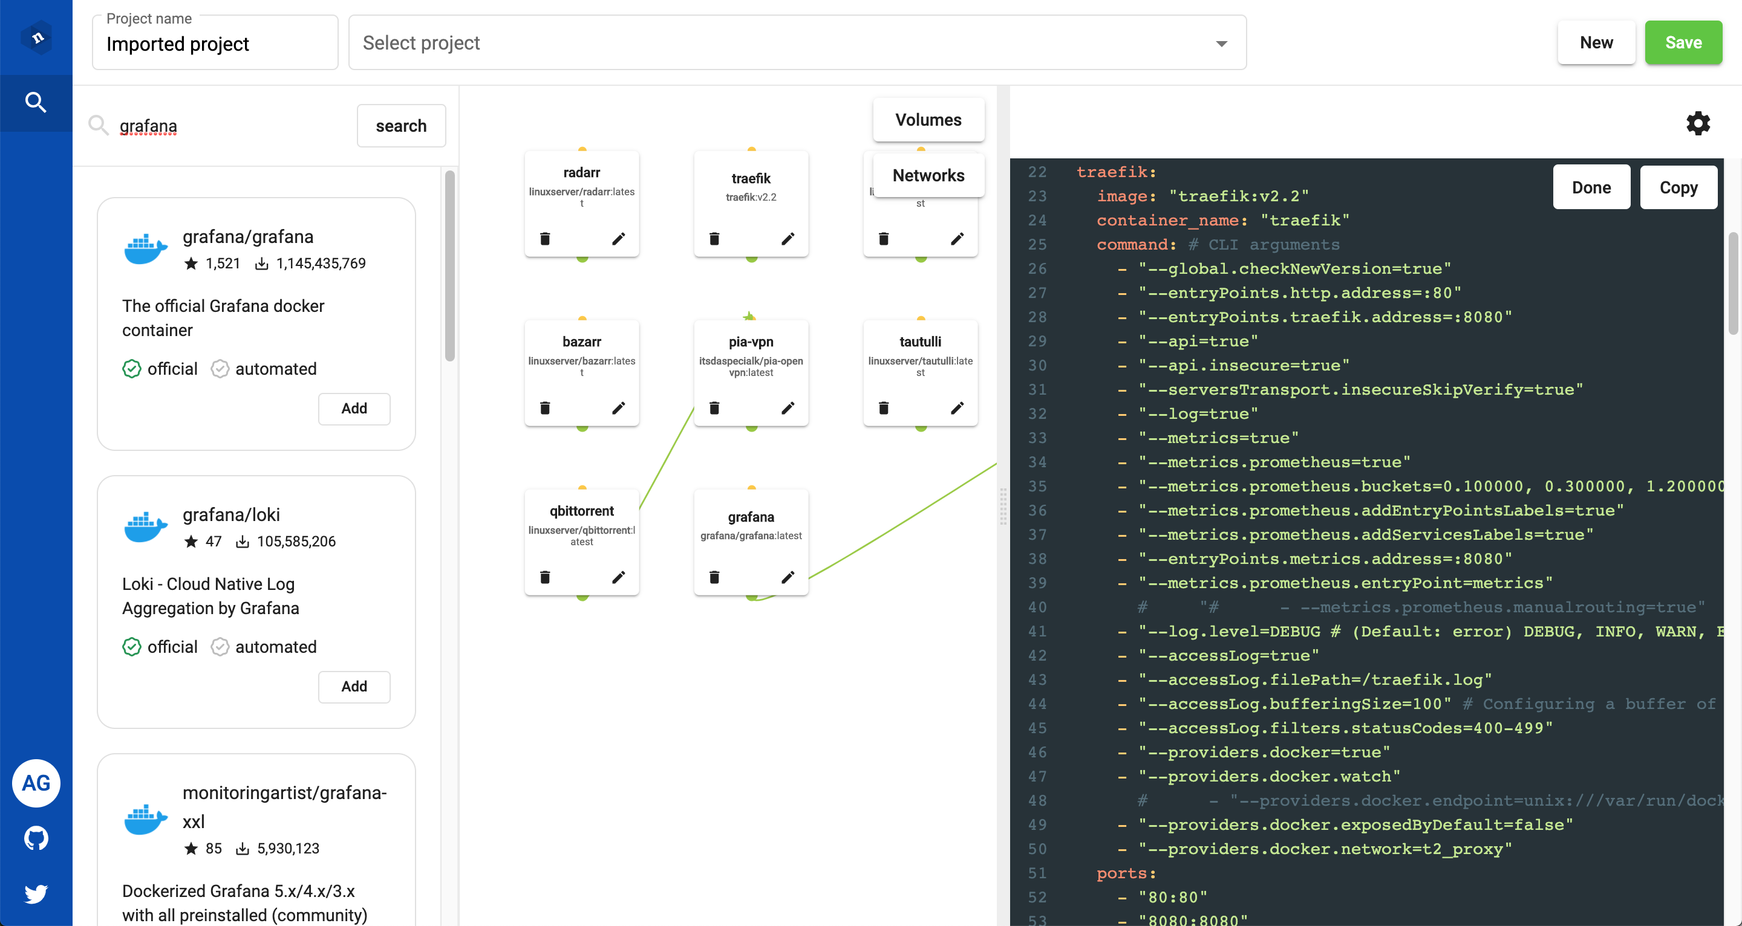Open the Volumes panel
This screenshot has height=926, width=1742.
928,120
